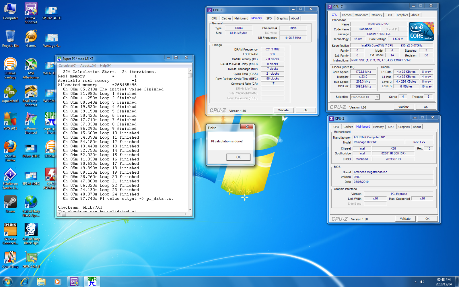Open the GPU-Z.0.4.8 desktop icon
Screen dimensions: 459x287
coord(31,259)
